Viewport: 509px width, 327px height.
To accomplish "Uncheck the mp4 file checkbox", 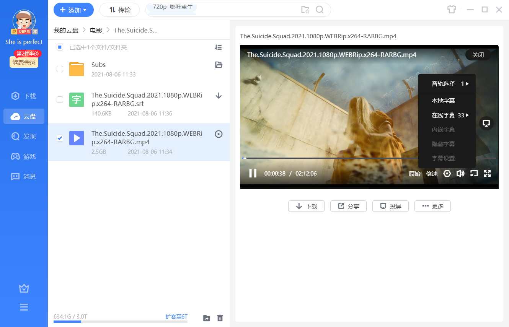I will [60, 138].
